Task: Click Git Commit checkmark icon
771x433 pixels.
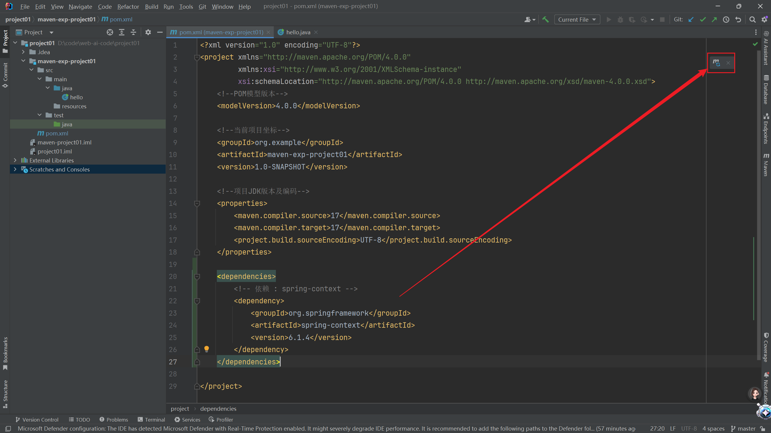Action: [703, 20]
